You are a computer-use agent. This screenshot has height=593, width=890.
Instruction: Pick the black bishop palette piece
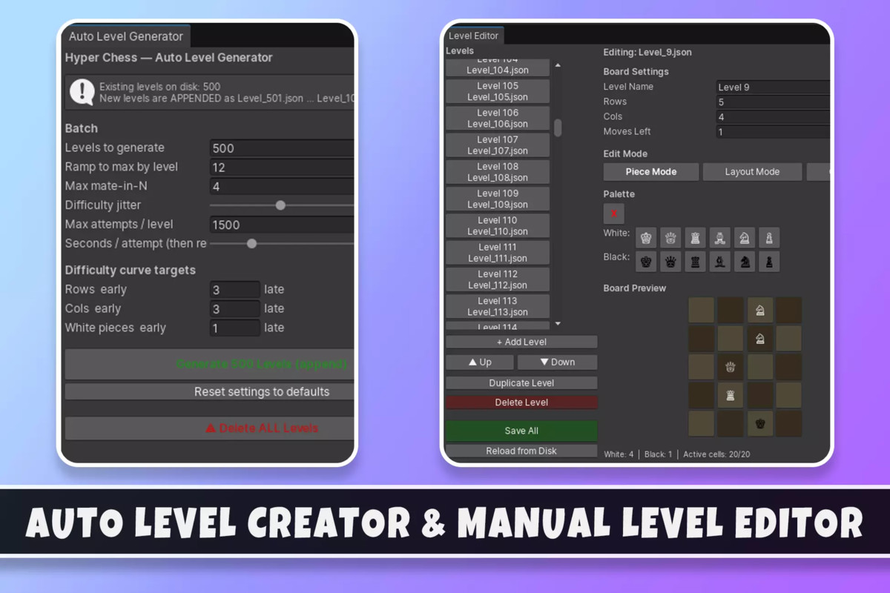[x=720, y=261]
